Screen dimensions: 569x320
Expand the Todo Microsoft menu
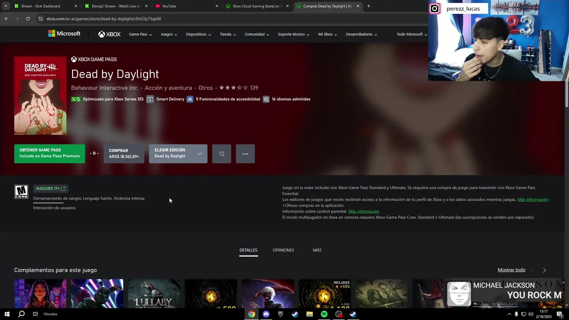(412, 34)
